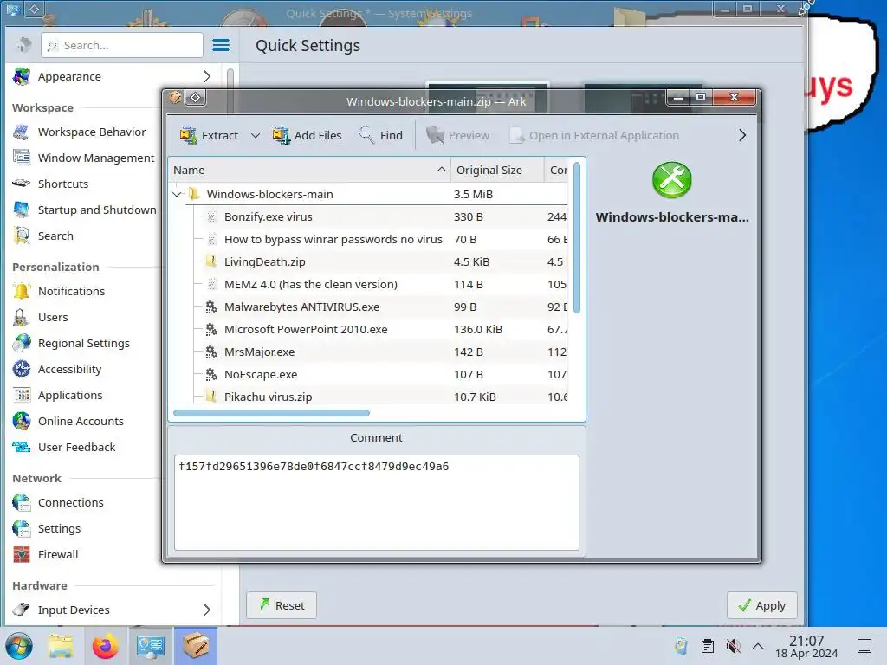Screen dimensions: 887x665
Task: Expand hidden system tray icons arrow
Action: [x=758, y=646]
